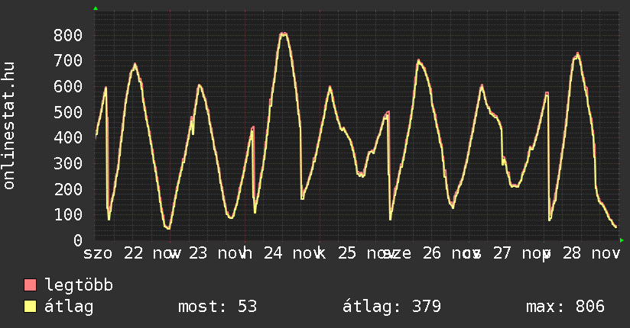Click the 'átlag: 379' average statistic
The height and width of the screenshot is (328, 630).
(x=392, y=307)
